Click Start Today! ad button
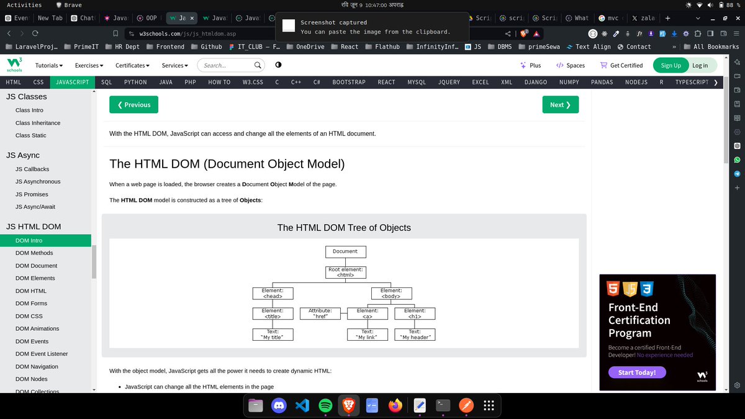Viewport: 745px width, 419px height. [x=637, y=372]
